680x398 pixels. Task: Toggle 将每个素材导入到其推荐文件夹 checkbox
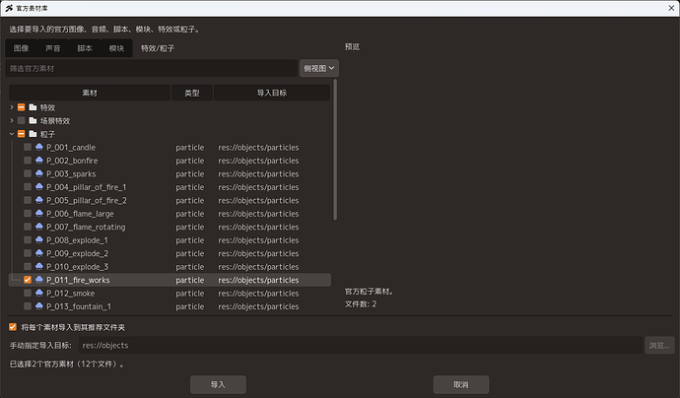(x=13, y=327)
